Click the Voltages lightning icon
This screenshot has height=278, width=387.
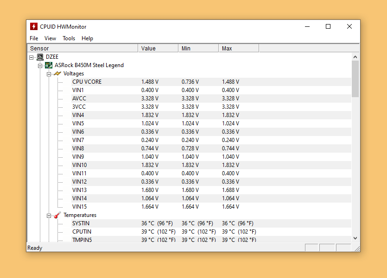click(x=57, y=74)
